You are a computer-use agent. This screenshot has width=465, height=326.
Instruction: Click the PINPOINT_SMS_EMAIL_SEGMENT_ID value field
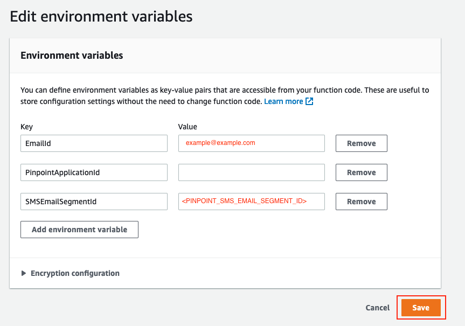click(x=251, y=201)
